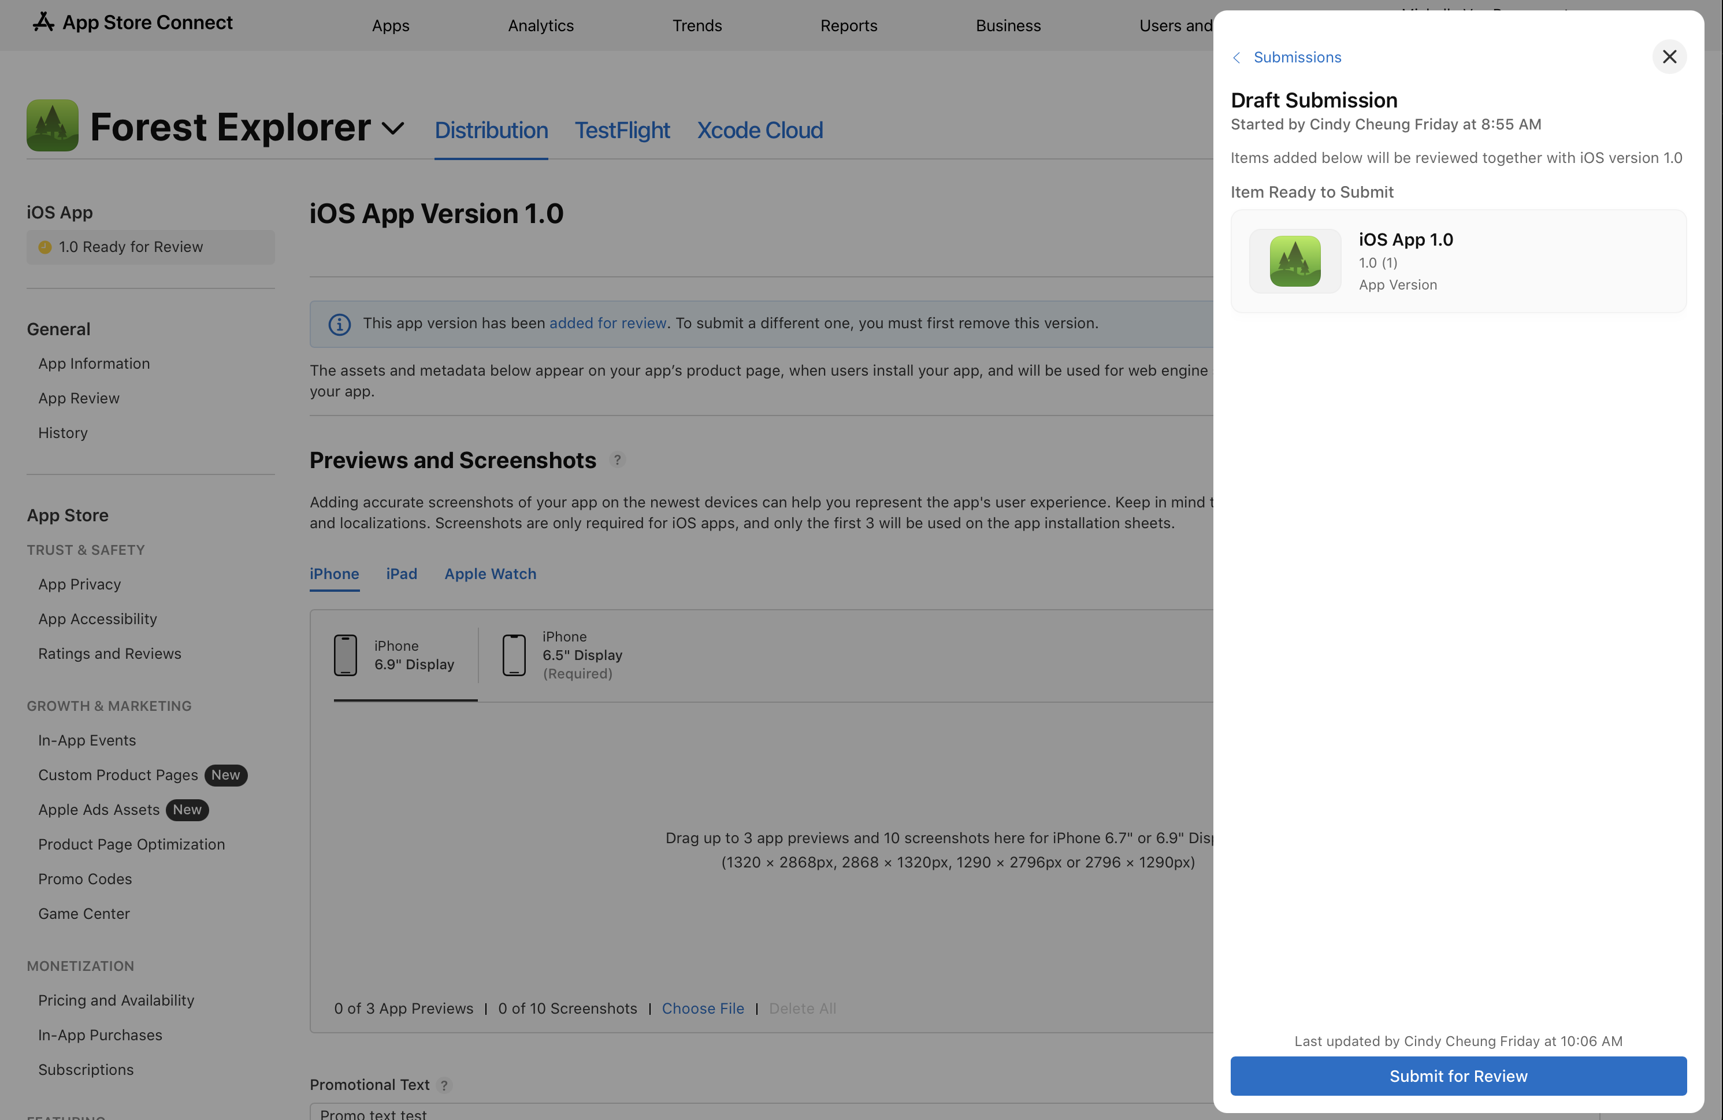
Task: Open help for Promotional Text
Action: point(444,1085)
